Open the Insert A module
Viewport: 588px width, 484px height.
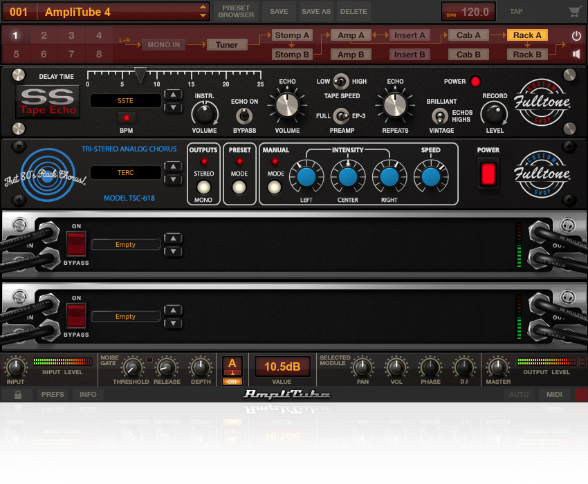410,35
